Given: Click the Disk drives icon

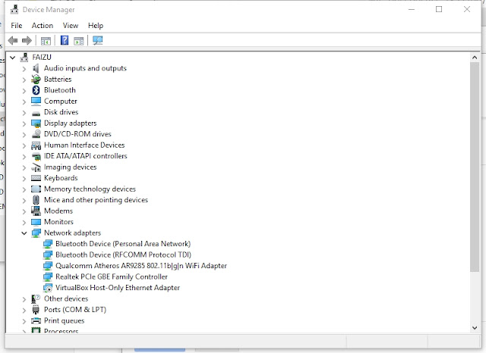Looking at the screenshot, I should (36, 113).
